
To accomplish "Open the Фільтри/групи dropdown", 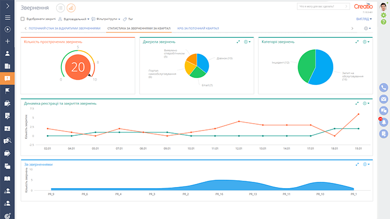I will point(105,18).
